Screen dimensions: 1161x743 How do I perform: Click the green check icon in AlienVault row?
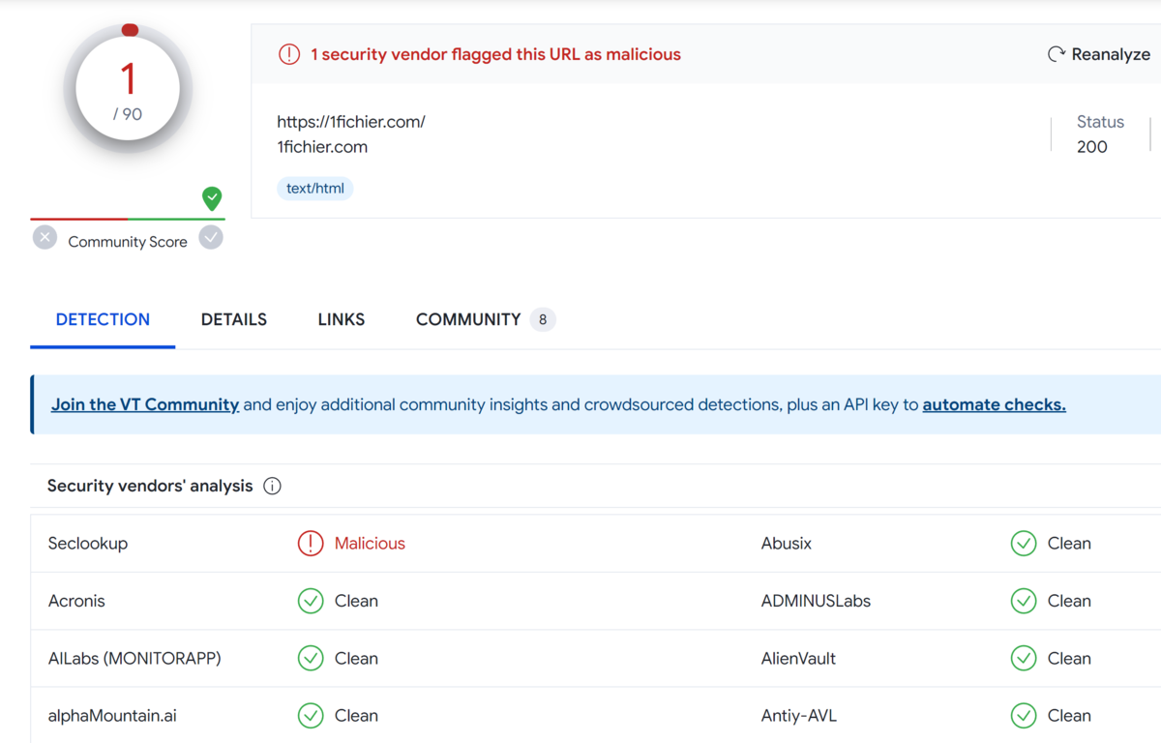(1024, 659)
